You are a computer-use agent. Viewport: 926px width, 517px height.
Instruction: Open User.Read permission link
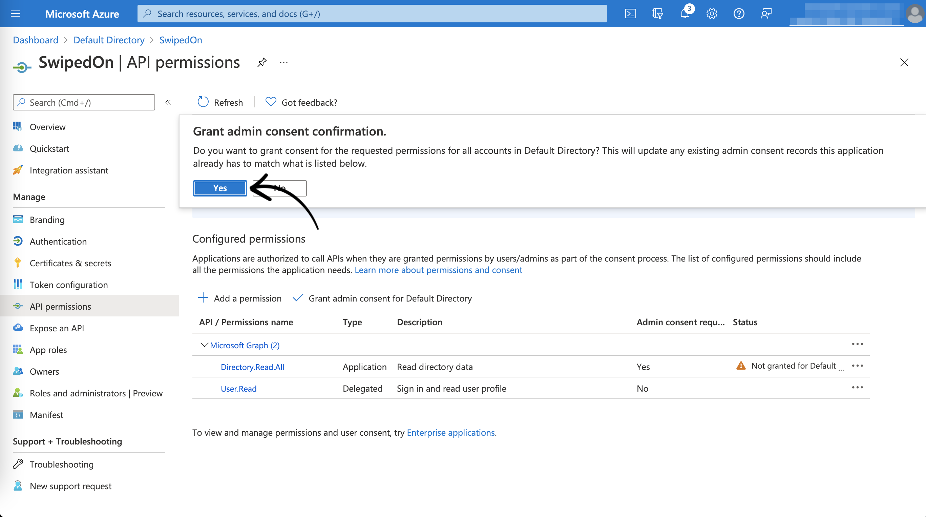tap(239, 389)
